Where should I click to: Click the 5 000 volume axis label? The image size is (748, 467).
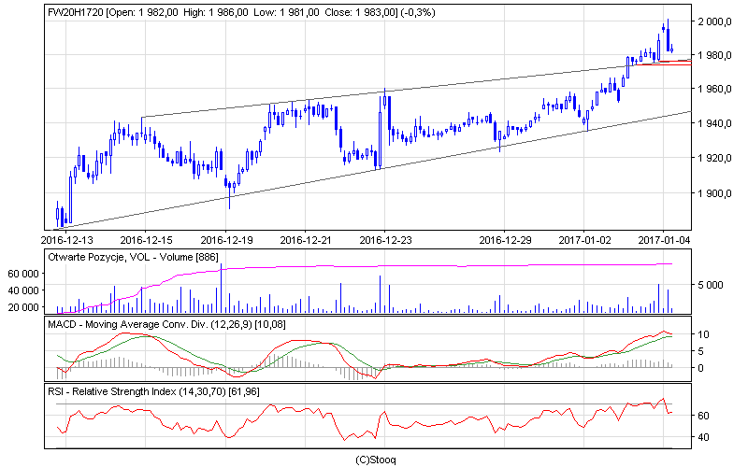711,285
